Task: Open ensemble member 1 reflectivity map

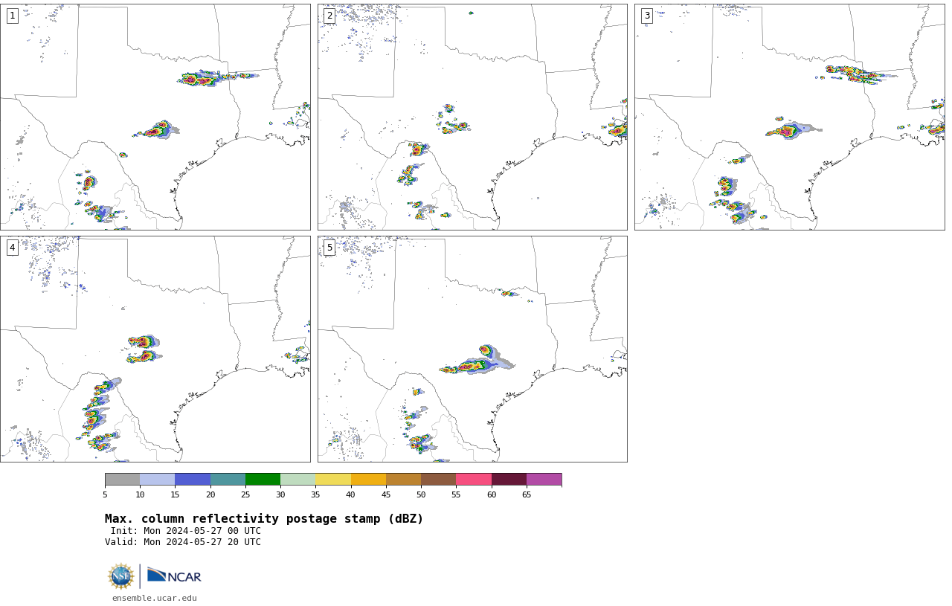Action: point(155,117)
